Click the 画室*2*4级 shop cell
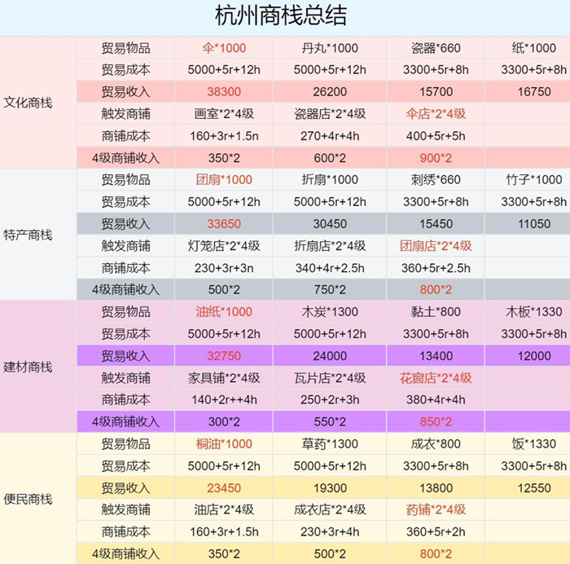The height and width of the screenshot is (564, 570). point(223,114)
